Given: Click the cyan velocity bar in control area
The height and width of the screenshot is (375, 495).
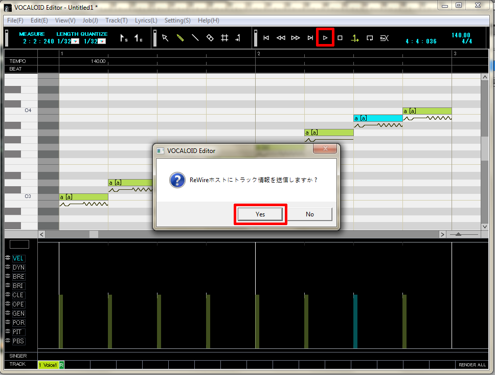Looking at the screenshot, I should 355,321.
